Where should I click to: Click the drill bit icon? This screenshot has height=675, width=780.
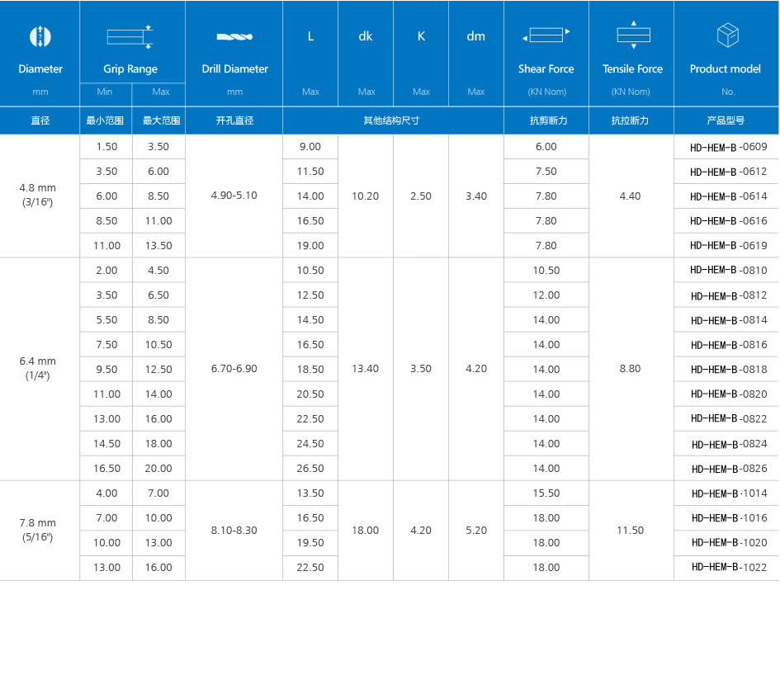234,36
